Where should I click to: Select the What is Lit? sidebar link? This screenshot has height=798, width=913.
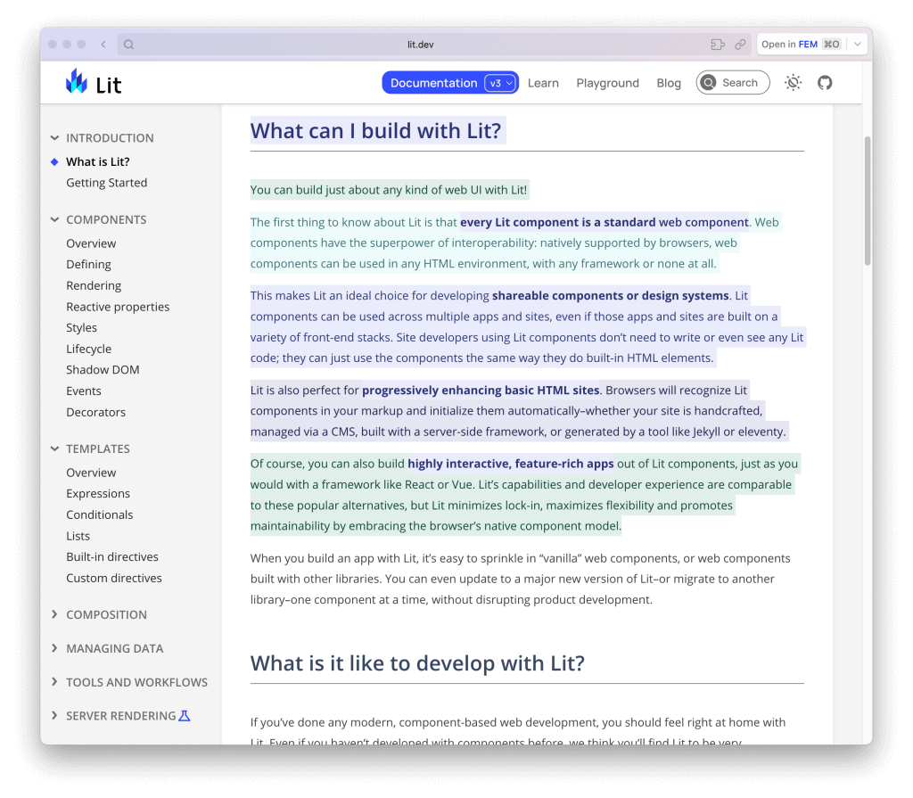click(98, 162)
